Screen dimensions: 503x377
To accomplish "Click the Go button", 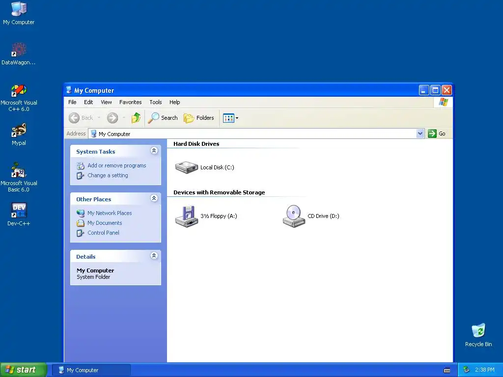I will (437, 134).
